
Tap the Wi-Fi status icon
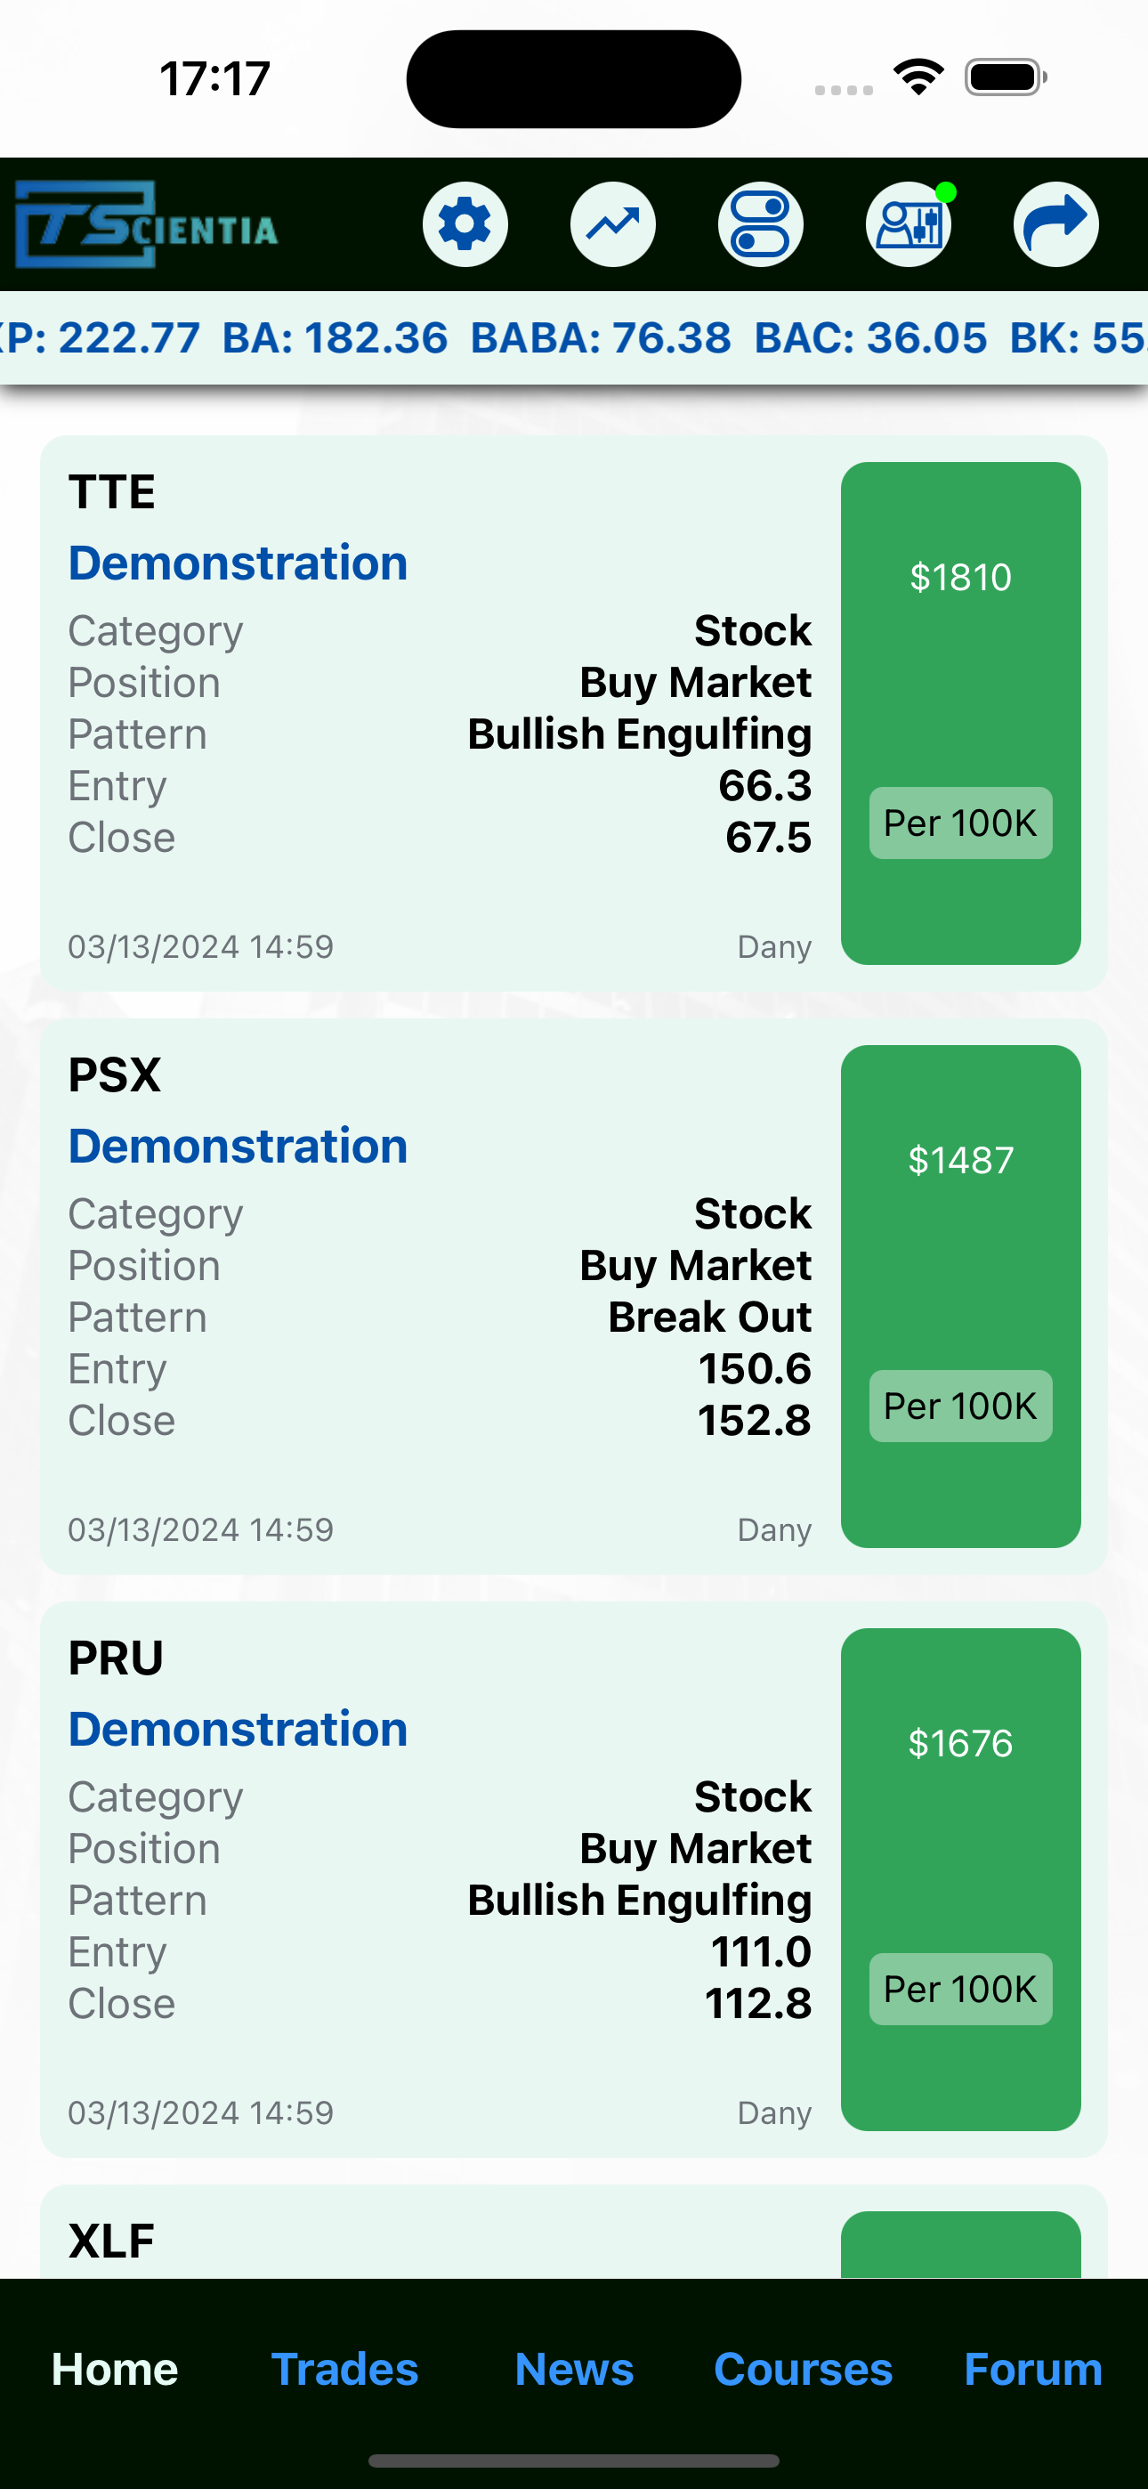pyautogui.click(x=918, y=77)
